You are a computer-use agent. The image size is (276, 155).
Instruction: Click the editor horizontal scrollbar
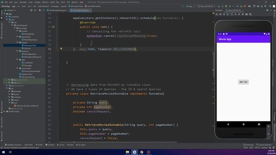[x=118, y=142]
